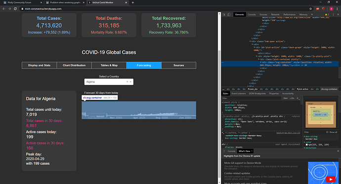Expand the selected svg-container div node
The height and width of the screenshot is (184, 341).
[x=261, y=62]
